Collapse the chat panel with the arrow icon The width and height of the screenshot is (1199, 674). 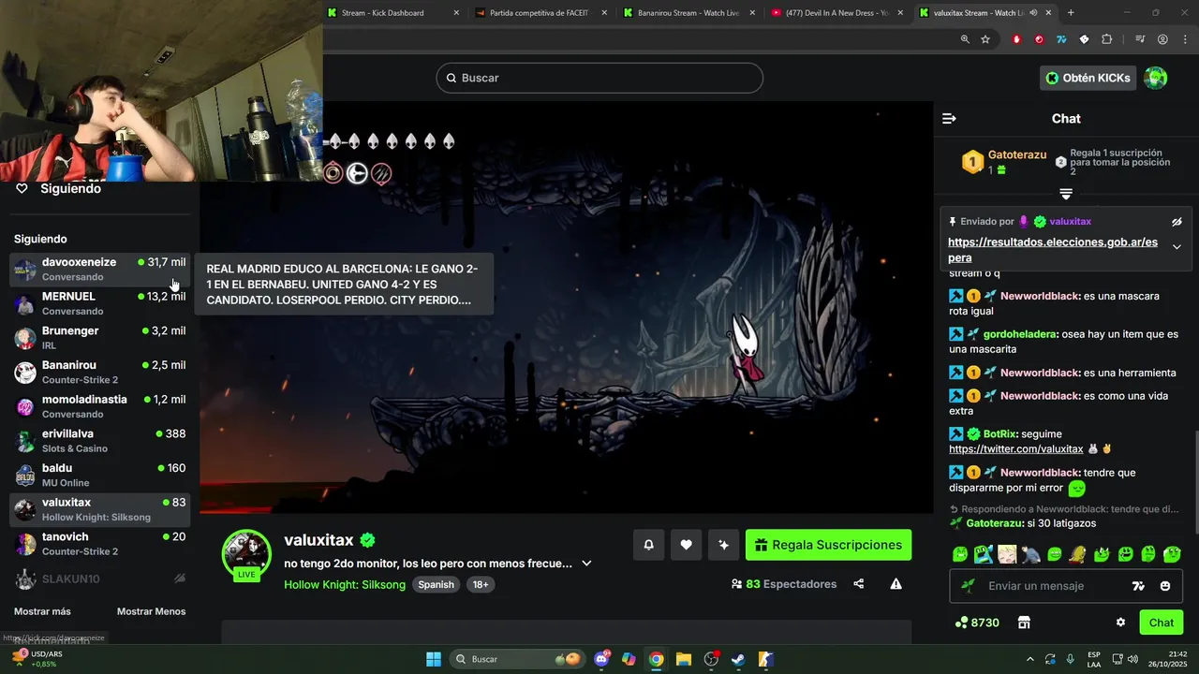[x=949, y=118]
